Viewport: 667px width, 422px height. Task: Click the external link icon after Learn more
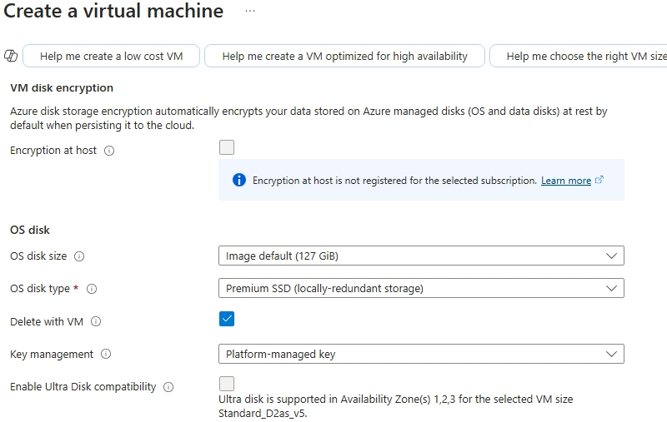tap(599, 180)
